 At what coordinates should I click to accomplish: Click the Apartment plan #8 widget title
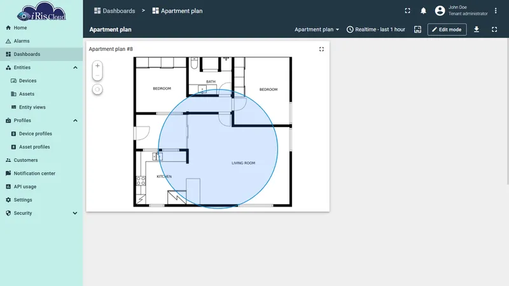[x=111, y=49]
